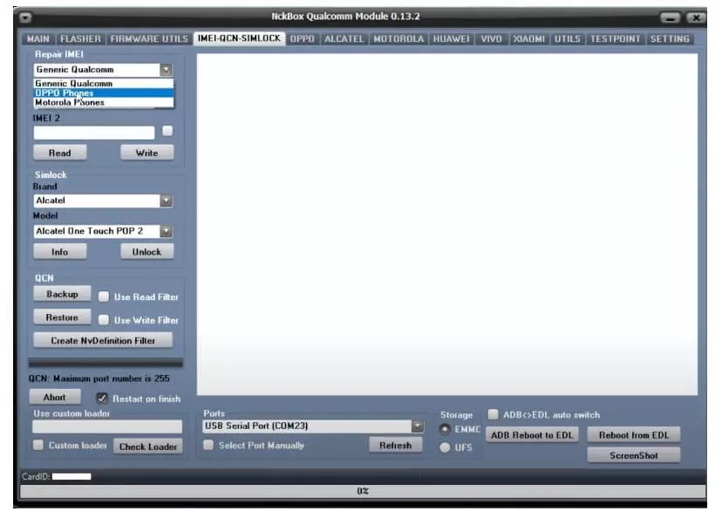Image resolution: width=715 pixels, height=511 pixels.
Task: Click Reboot from EDL button
Action: [634, 435]
